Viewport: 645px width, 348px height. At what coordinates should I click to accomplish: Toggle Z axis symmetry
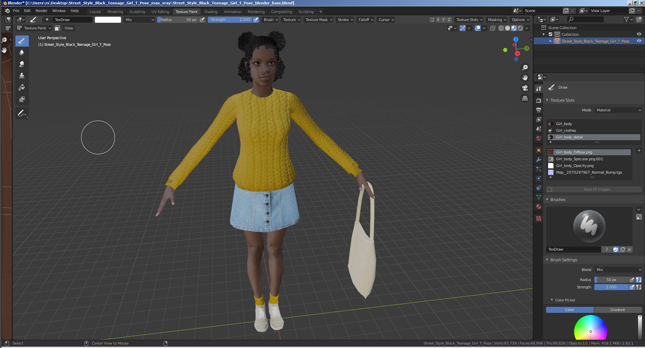pos(449,20)
